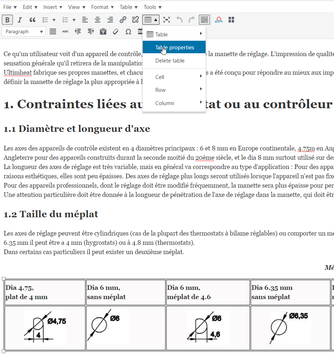This screenshot has width=334, height=357.
Task: Click the undo arrow
Action: 179,20
